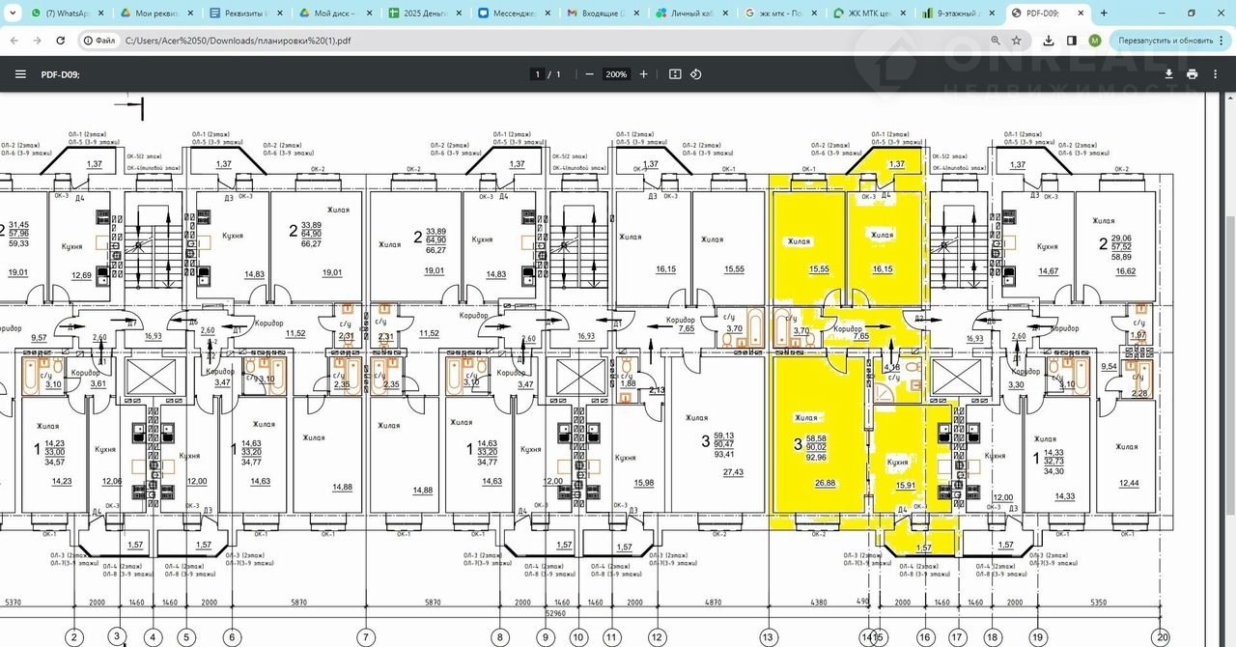1236x647 pixels.
Task: Download the PDF file
Action: pos(1169,74)
